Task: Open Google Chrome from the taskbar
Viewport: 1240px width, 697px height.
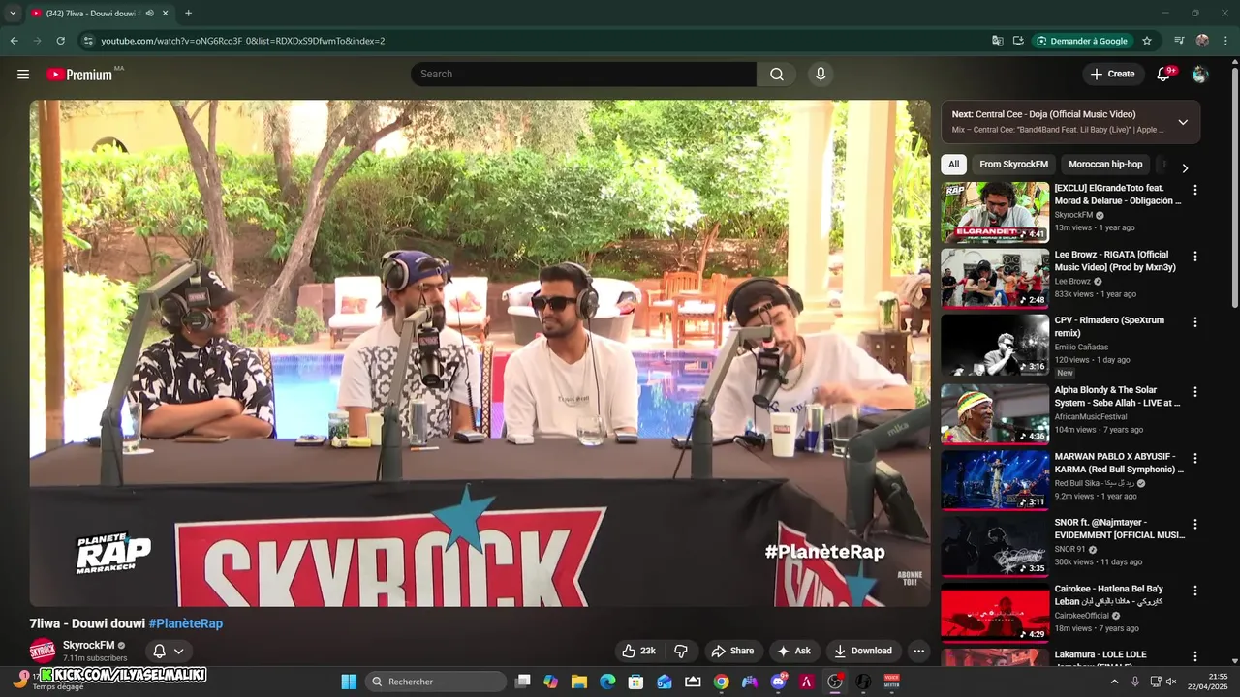Action: coord(721,682)
